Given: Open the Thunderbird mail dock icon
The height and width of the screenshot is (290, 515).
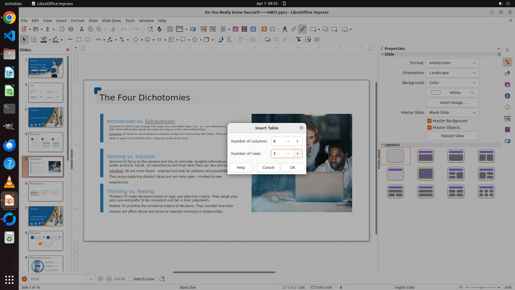Looking at the screenshot, I should pyautogui.click(x=9, y=145).
